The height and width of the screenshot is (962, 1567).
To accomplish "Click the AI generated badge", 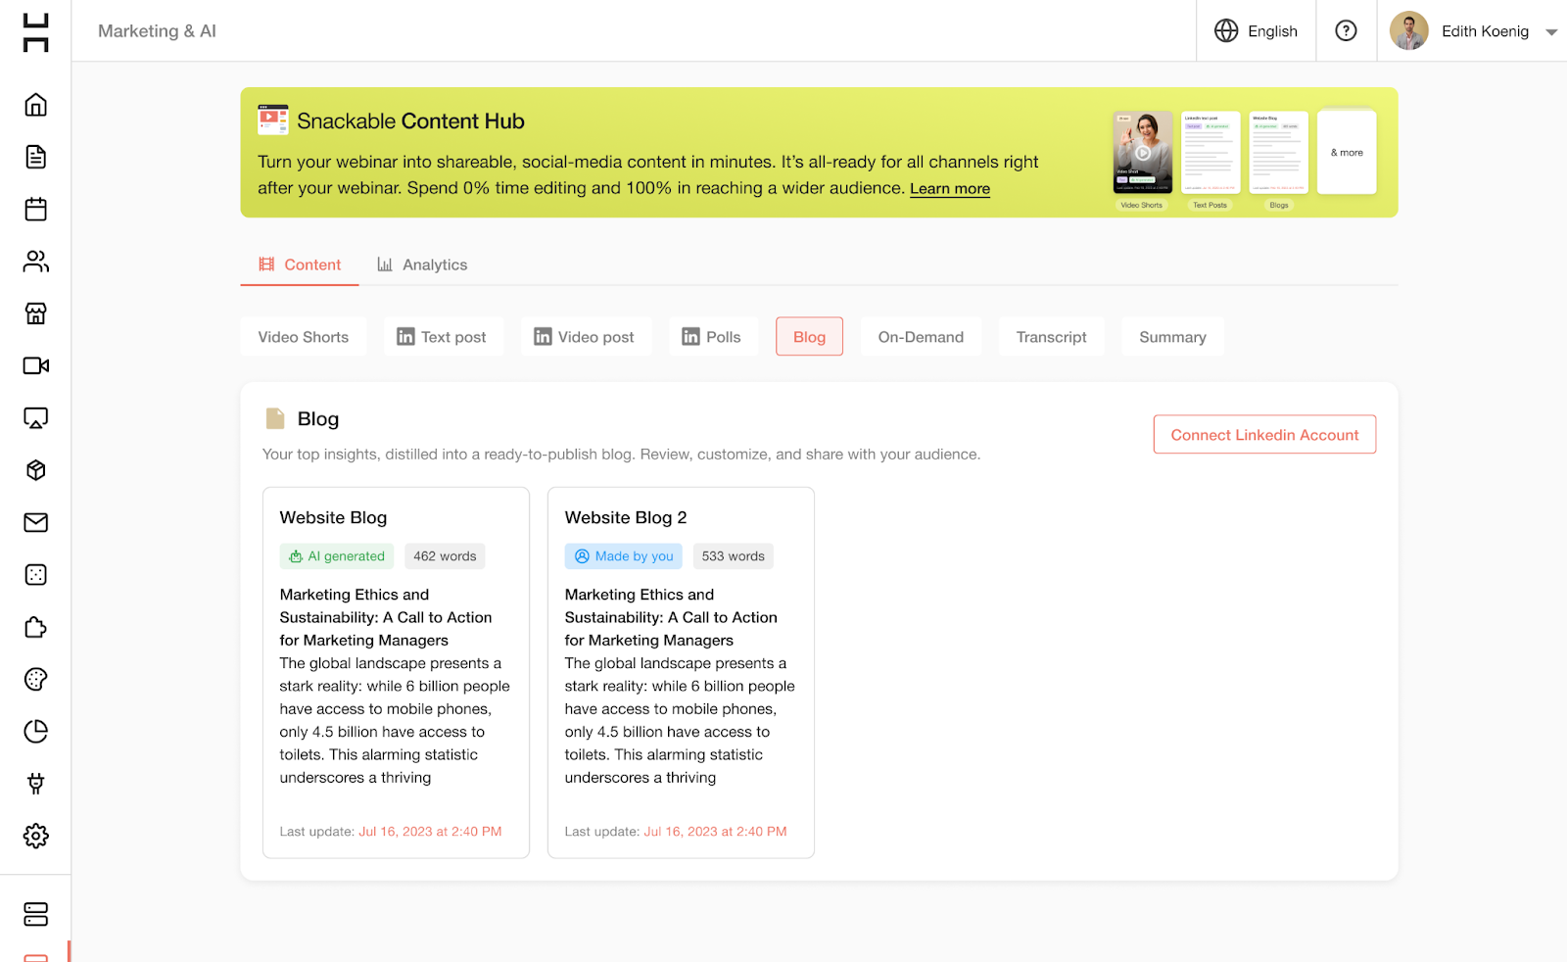I will click(337, 556).
